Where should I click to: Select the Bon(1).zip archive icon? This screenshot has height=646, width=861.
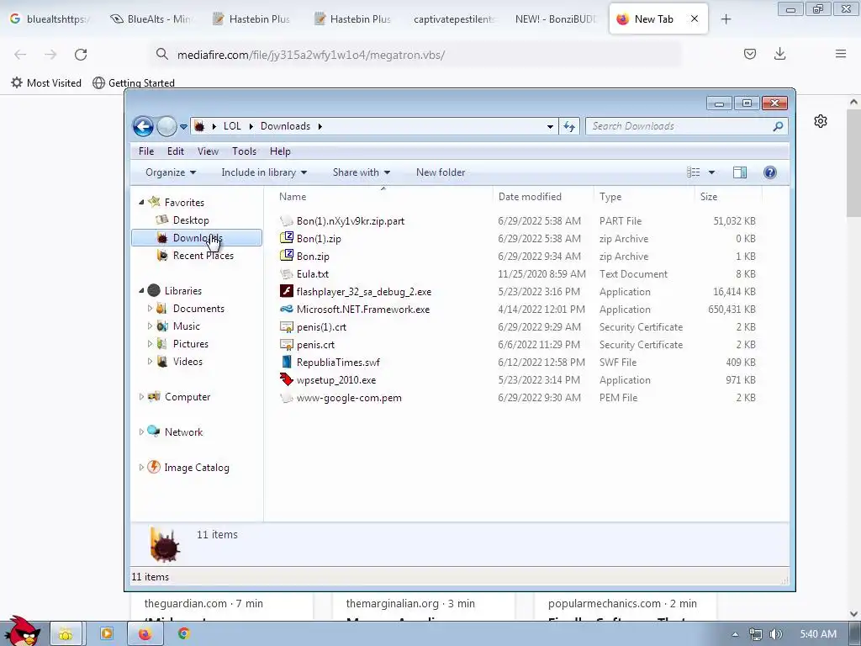click(x=287, y=238)
